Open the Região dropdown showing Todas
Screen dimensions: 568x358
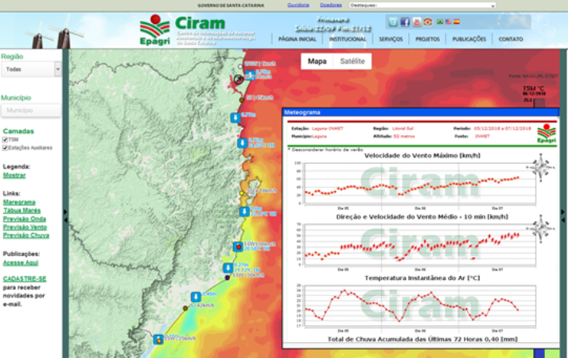(x=31, y=69)
